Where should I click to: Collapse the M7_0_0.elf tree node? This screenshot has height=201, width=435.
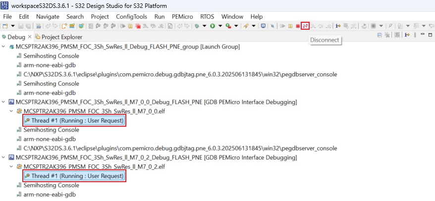(12, 111)
